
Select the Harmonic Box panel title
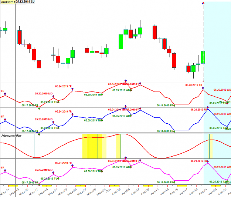[x=11, y=136]
